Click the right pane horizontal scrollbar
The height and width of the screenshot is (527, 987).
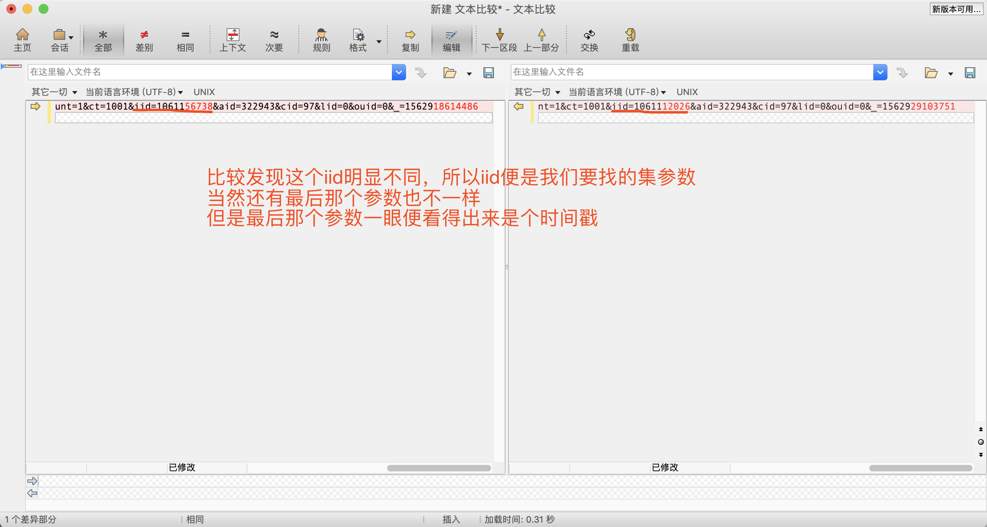(921, 468)
